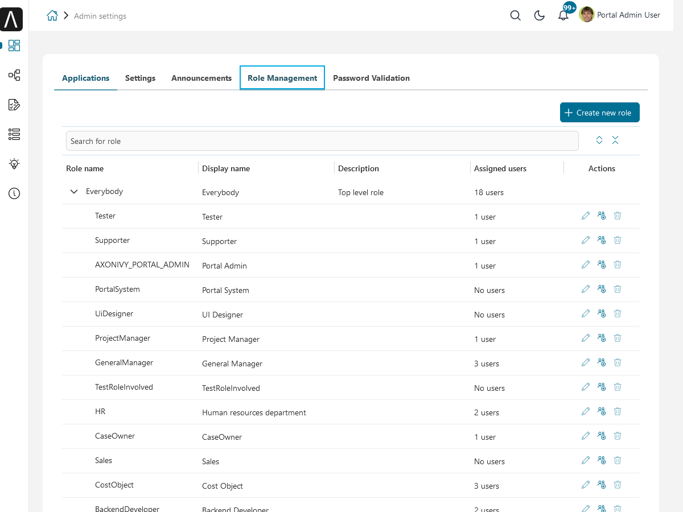Switch to the Announcements tab
Viewport: 683px width, 512px height.
[201, 78]
